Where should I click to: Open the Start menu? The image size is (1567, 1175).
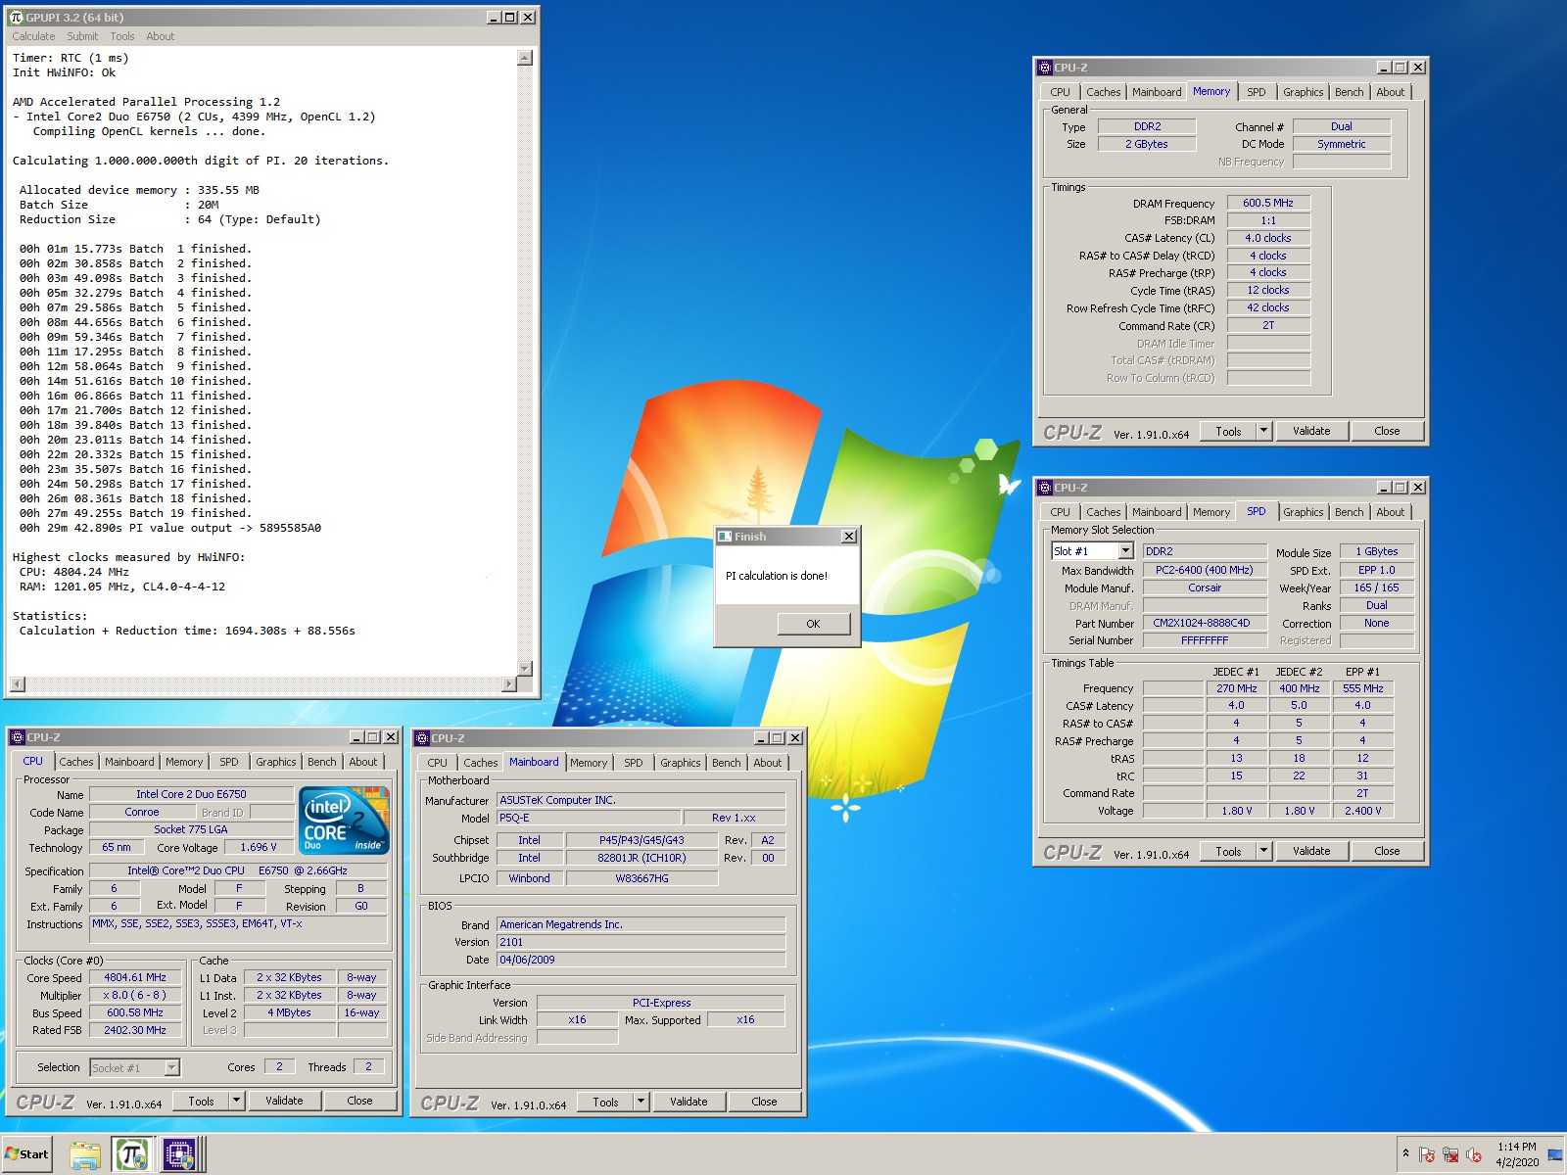click(26, 1154)
